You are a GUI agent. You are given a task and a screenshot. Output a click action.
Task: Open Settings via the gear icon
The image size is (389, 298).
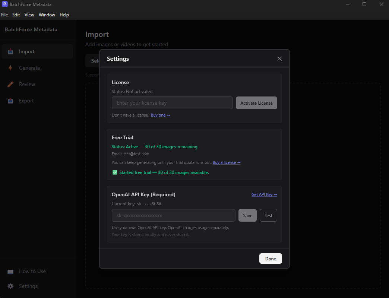click(x=10, y=286)
